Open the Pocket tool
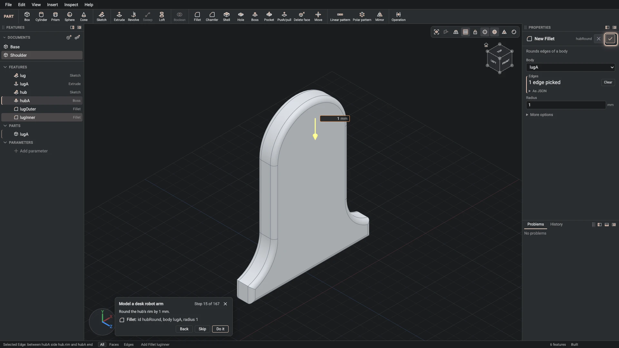This screenshot has width=619, height=348. pos(269,16)
